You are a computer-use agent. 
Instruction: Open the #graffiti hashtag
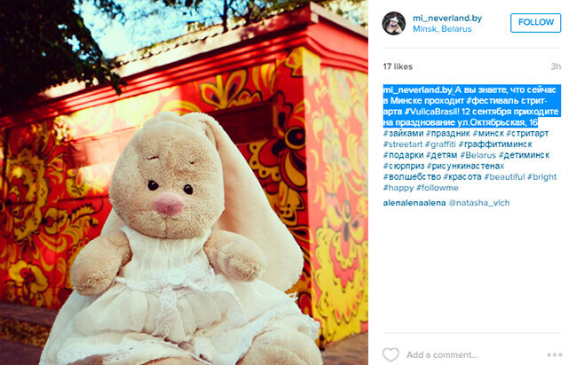pos(440,144)
